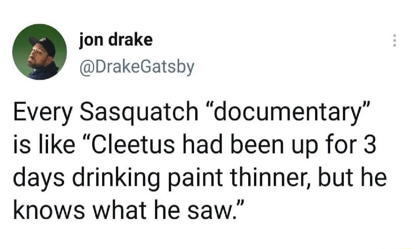
Task: Visit the jon drake display name link
Action: coord(116,40)
